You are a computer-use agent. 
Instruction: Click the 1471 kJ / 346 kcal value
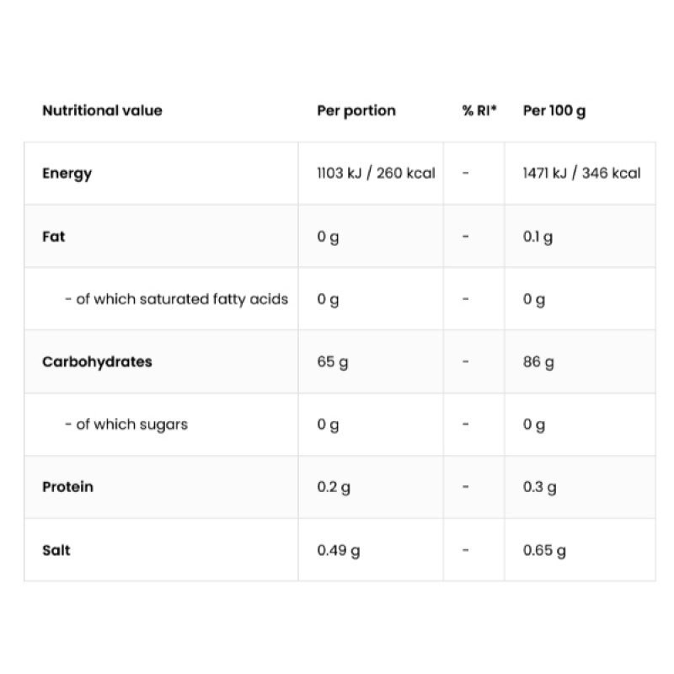point(581,174)
